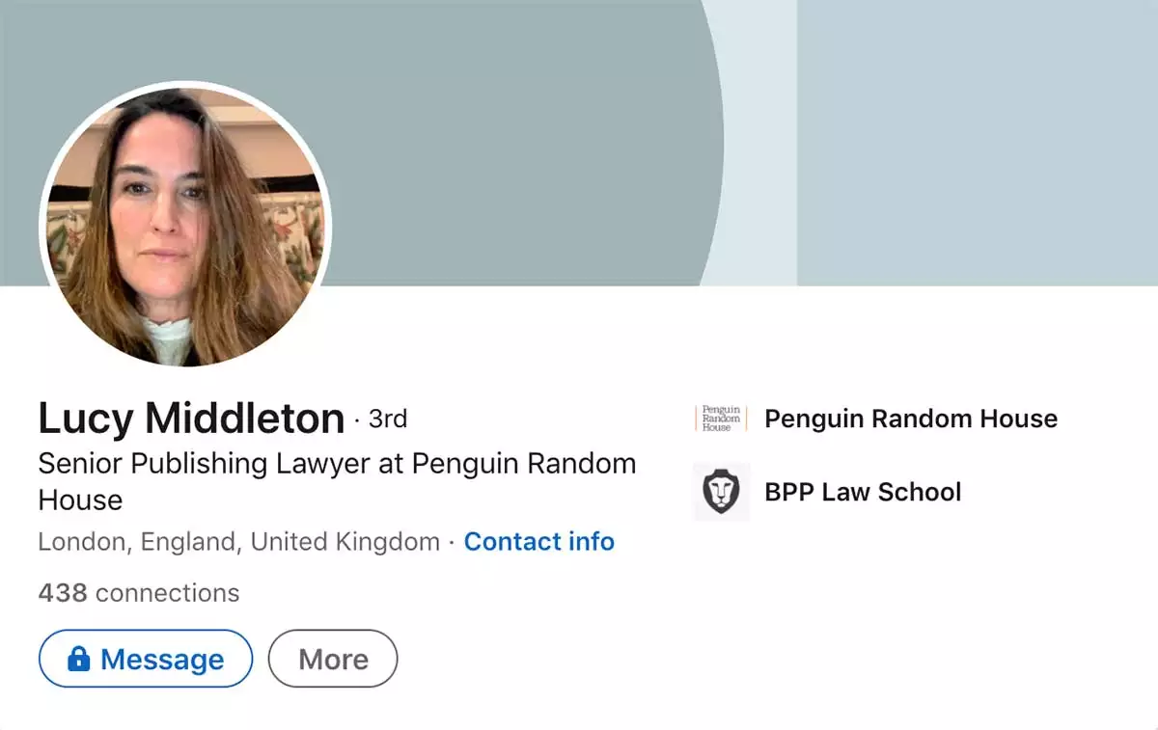Click the lock icon on Message button
This screenshot has height=730, width=1158.
pyautogui.click(x=78, y=660)
